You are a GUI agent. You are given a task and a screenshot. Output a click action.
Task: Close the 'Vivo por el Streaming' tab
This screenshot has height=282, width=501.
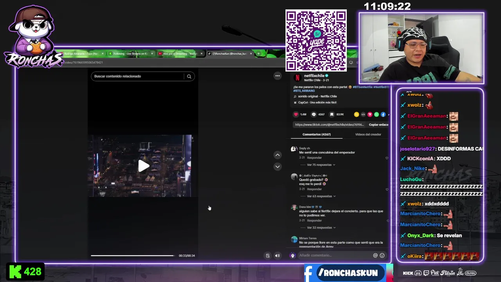click(x=202, y=54)
